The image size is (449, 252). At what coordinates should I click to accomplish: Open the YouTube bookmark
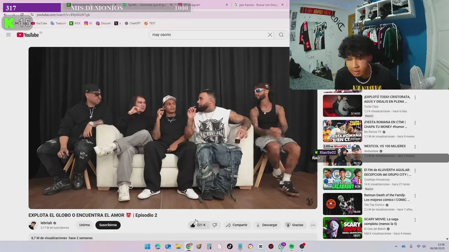pos(39,23)
